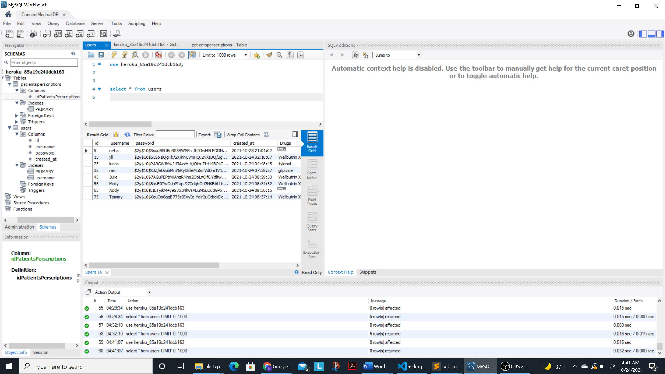The height and width of the screenshot is (374, 665).
Task: Switch to the patientsperscriptions - Table tab
Action: (219, 45)
